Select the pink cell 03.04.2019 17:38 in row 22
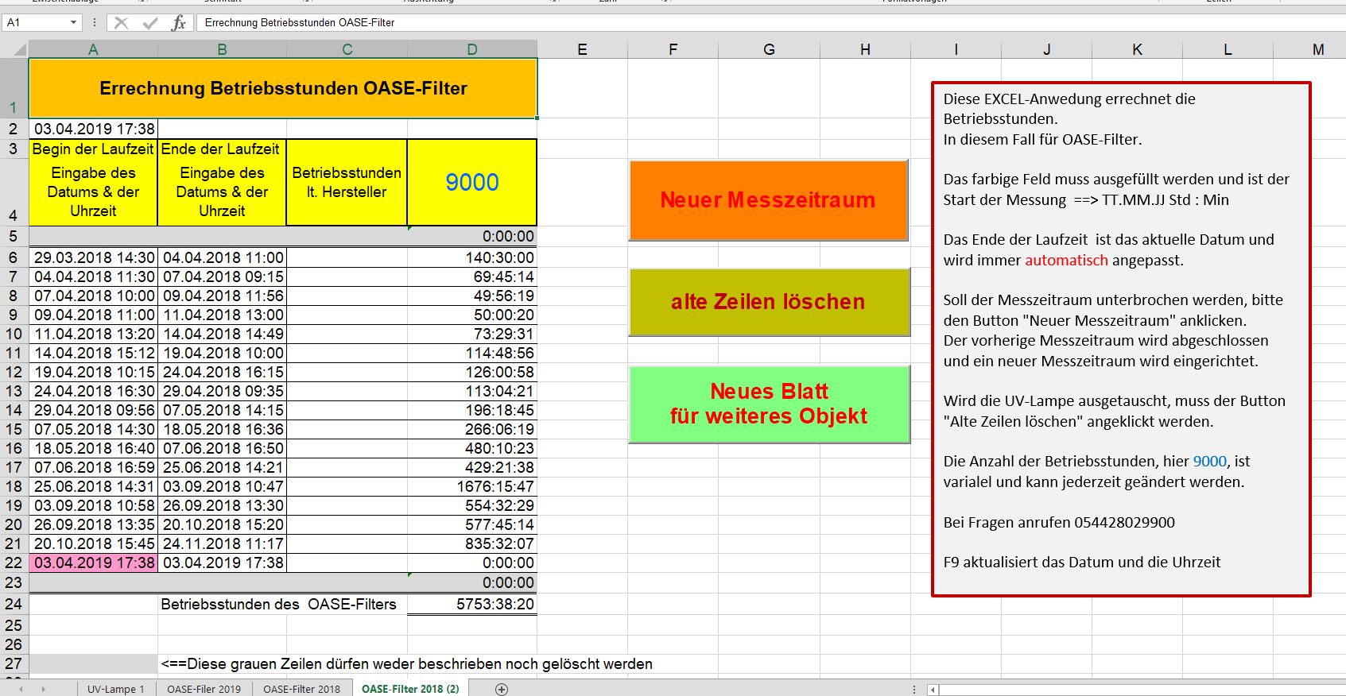1346x696 pixels. pos(94,563)
